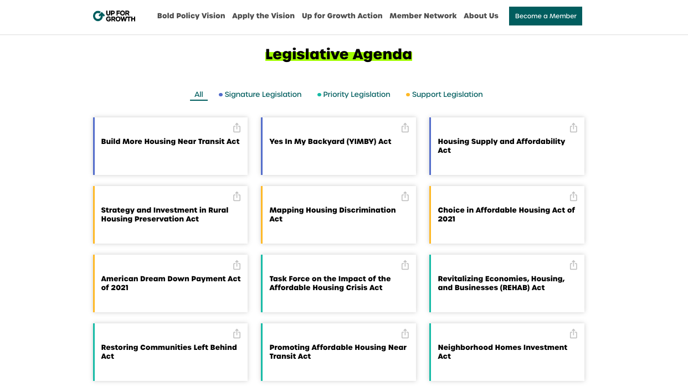Image resolution: width=688 pixels, height=387 pixels.
Task: Open the Member Network menu
Action: pos(423,16)
